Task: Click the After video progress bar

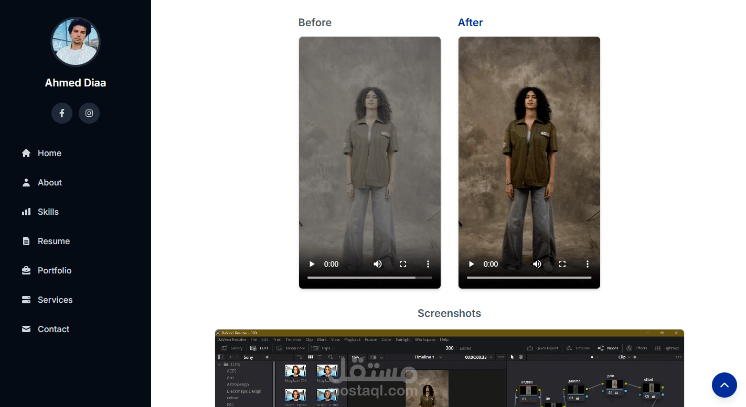Action: point(529,278)
